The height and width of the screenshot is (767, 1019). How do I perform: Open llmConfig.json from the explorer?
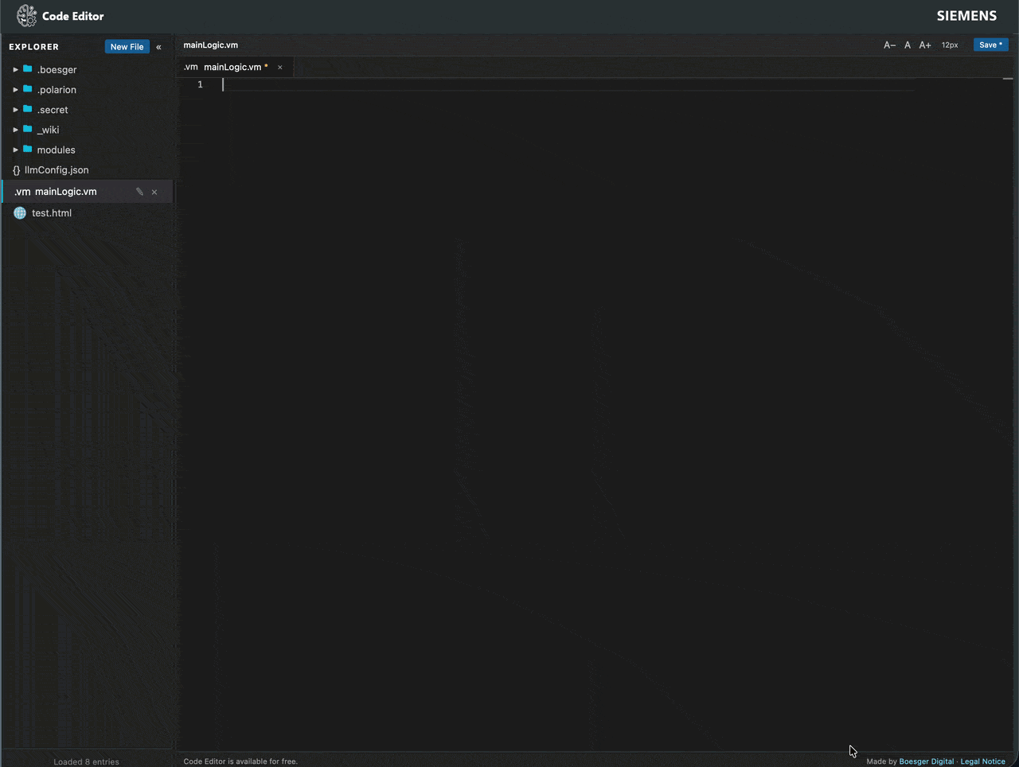[56, 170]
